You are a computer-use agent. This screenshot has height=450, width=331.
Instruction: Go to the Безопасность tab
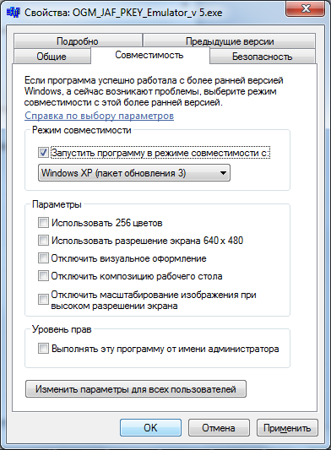pyautogui.click(x=262, y=57)
